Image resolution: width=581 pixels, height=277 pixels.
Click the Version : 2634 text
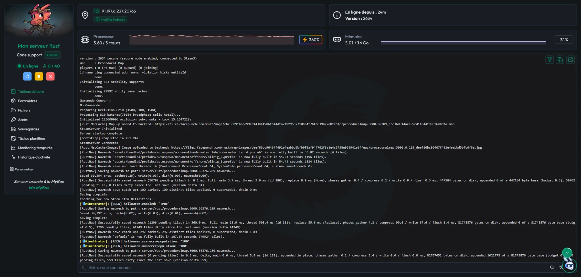(359, 18)
